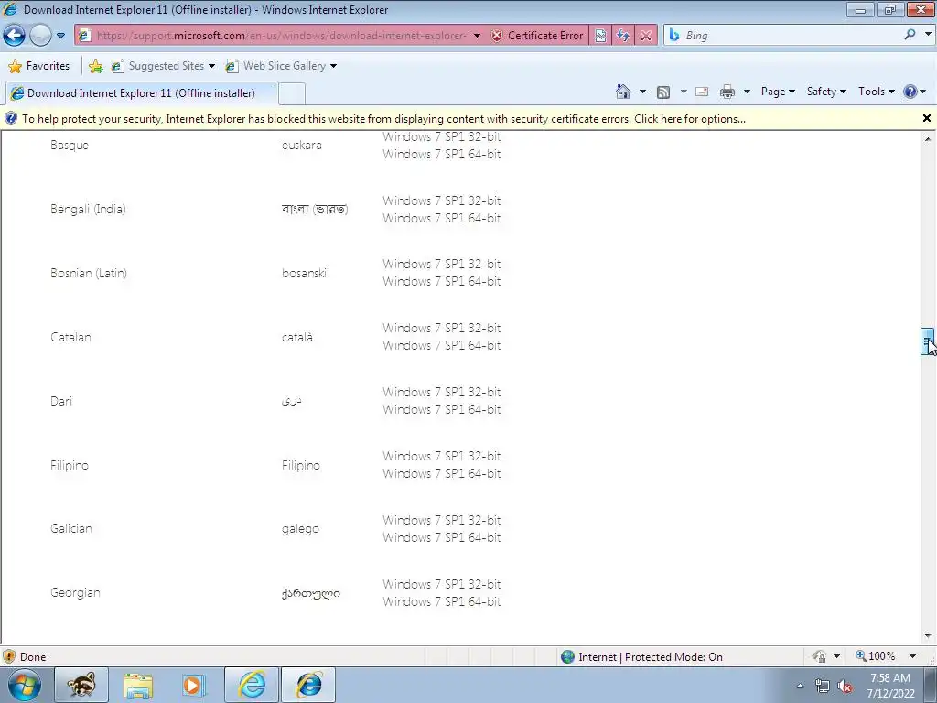The image size is (937, 703).
Task: Click the scrollbar down arrow
Action: [928, 636]
